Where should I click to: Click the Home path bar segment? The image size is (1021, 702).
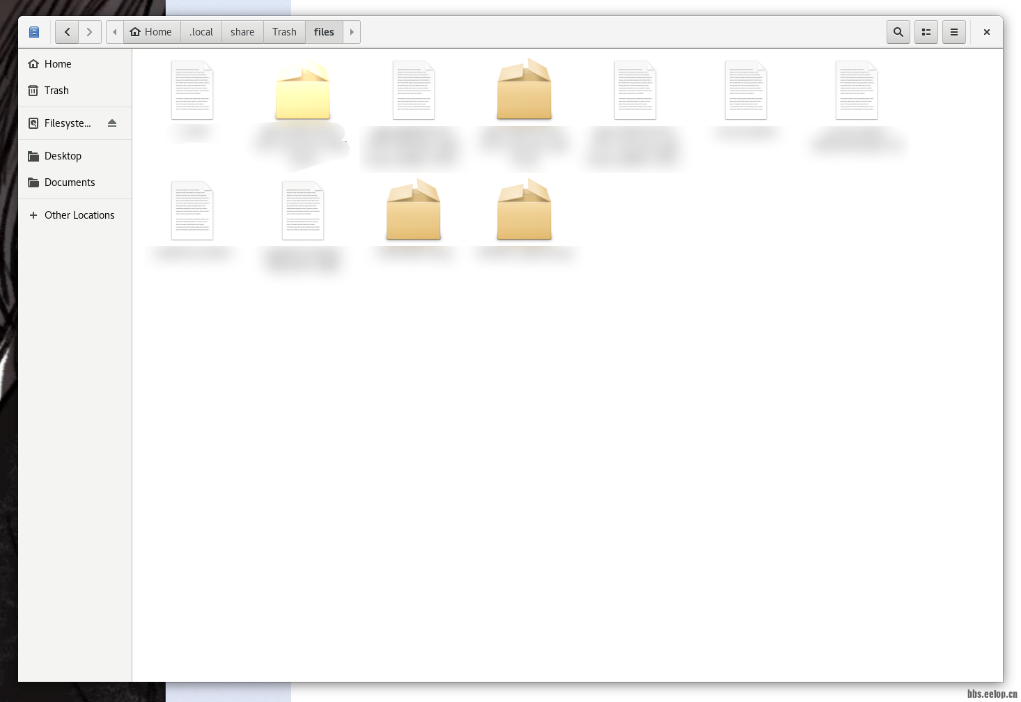click(151, 32)
